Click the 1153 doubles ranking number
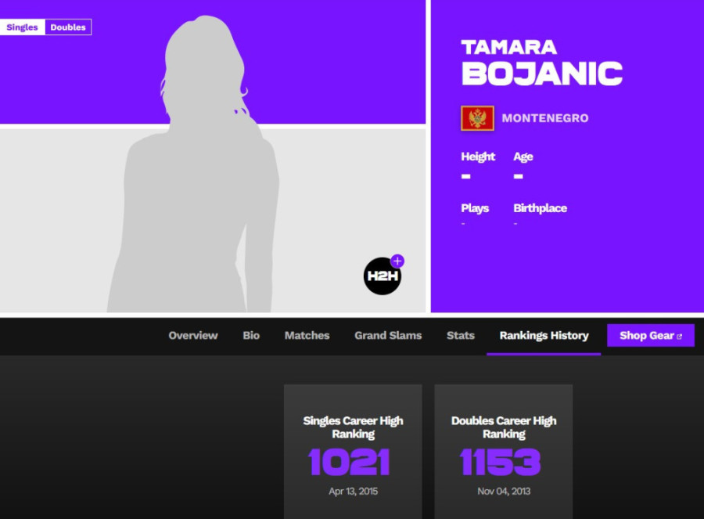 (501, 462)
